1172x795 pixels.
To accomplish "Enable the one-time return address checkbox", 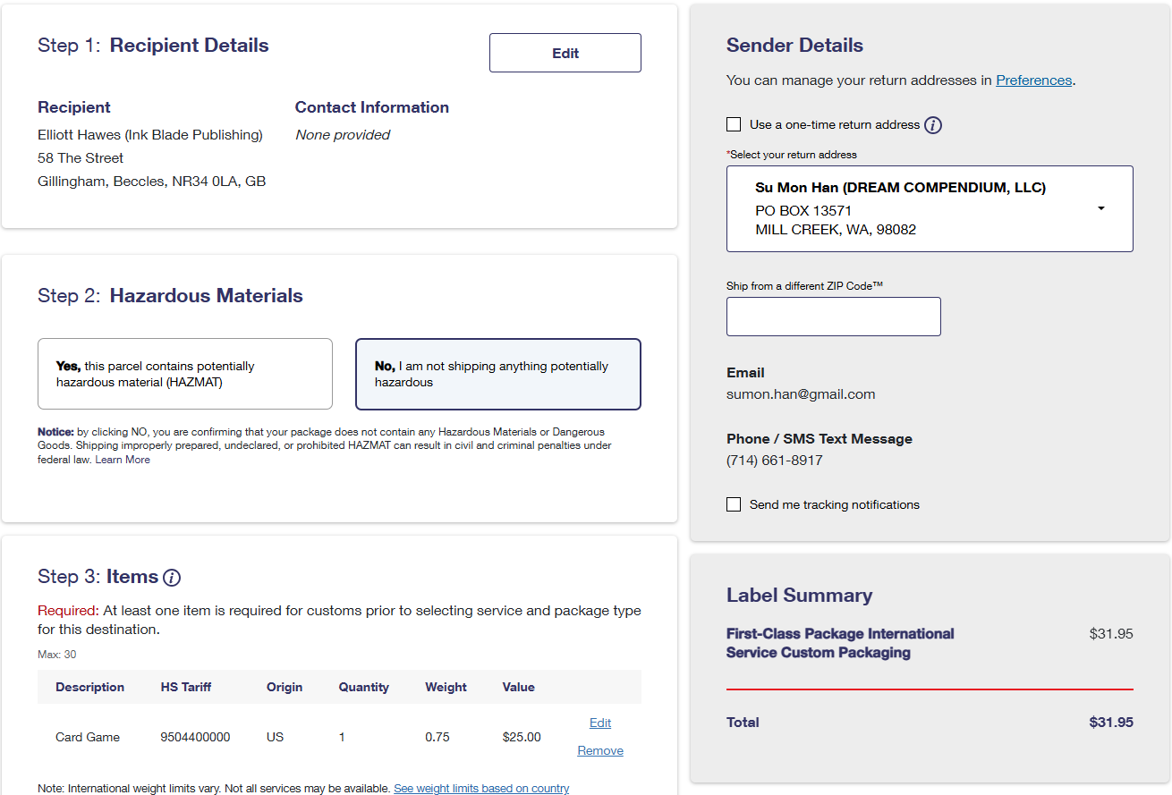I will point(734,125).
